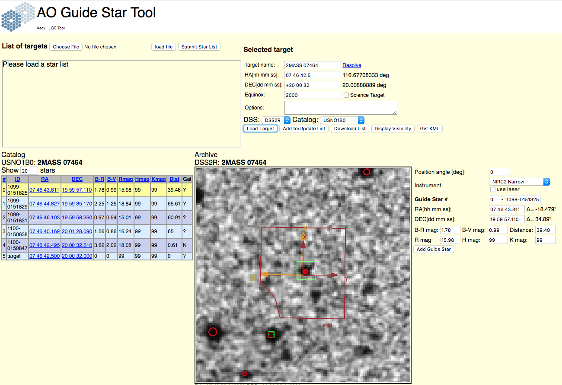562x385 pixels.
Task: Click the central target marker in green box
Action: (x=306, y=272)
